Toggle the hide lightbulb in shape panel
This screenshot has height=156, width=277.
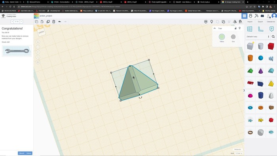[240, 28]
